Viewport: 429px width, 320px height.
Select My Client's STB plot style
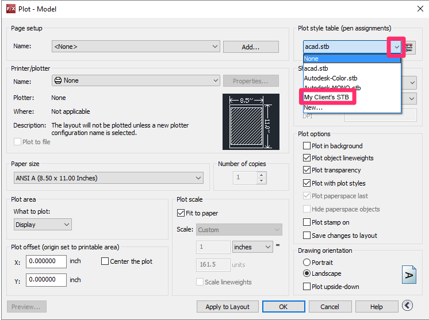coord(352,97)
